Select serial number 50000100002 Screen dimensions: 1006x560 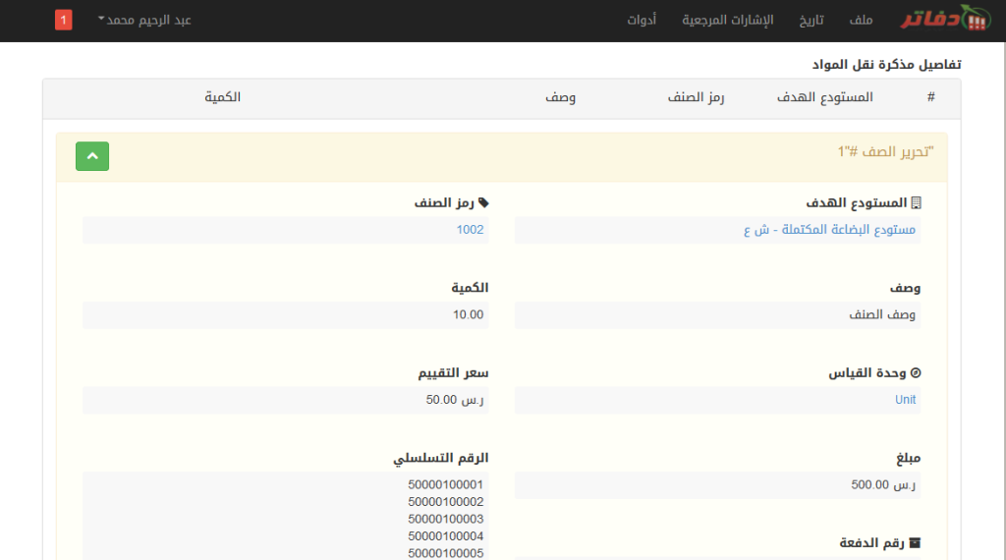pos(445,502)
